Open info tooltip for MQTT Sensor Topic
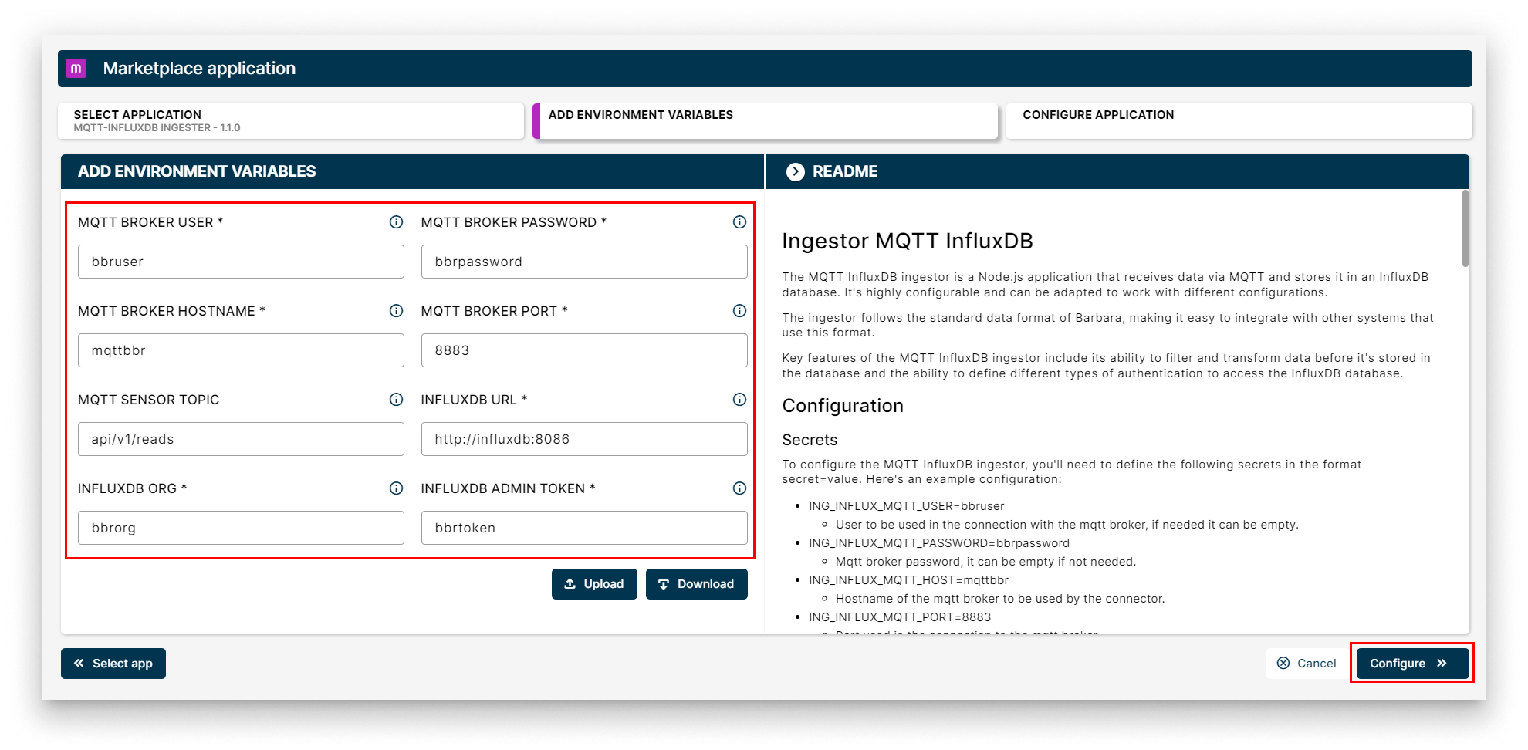The height and width of the screenshot is (750, 1528). (x=396, y=400)
